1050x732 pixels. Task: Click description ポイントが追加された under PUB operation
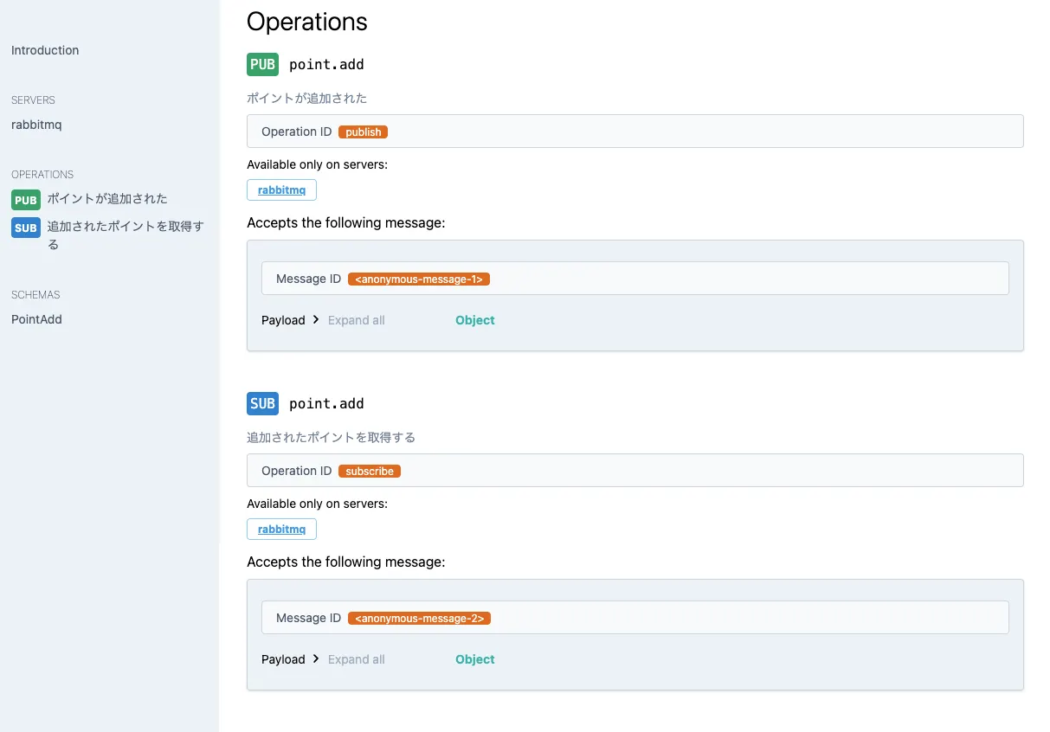[306, 99]
